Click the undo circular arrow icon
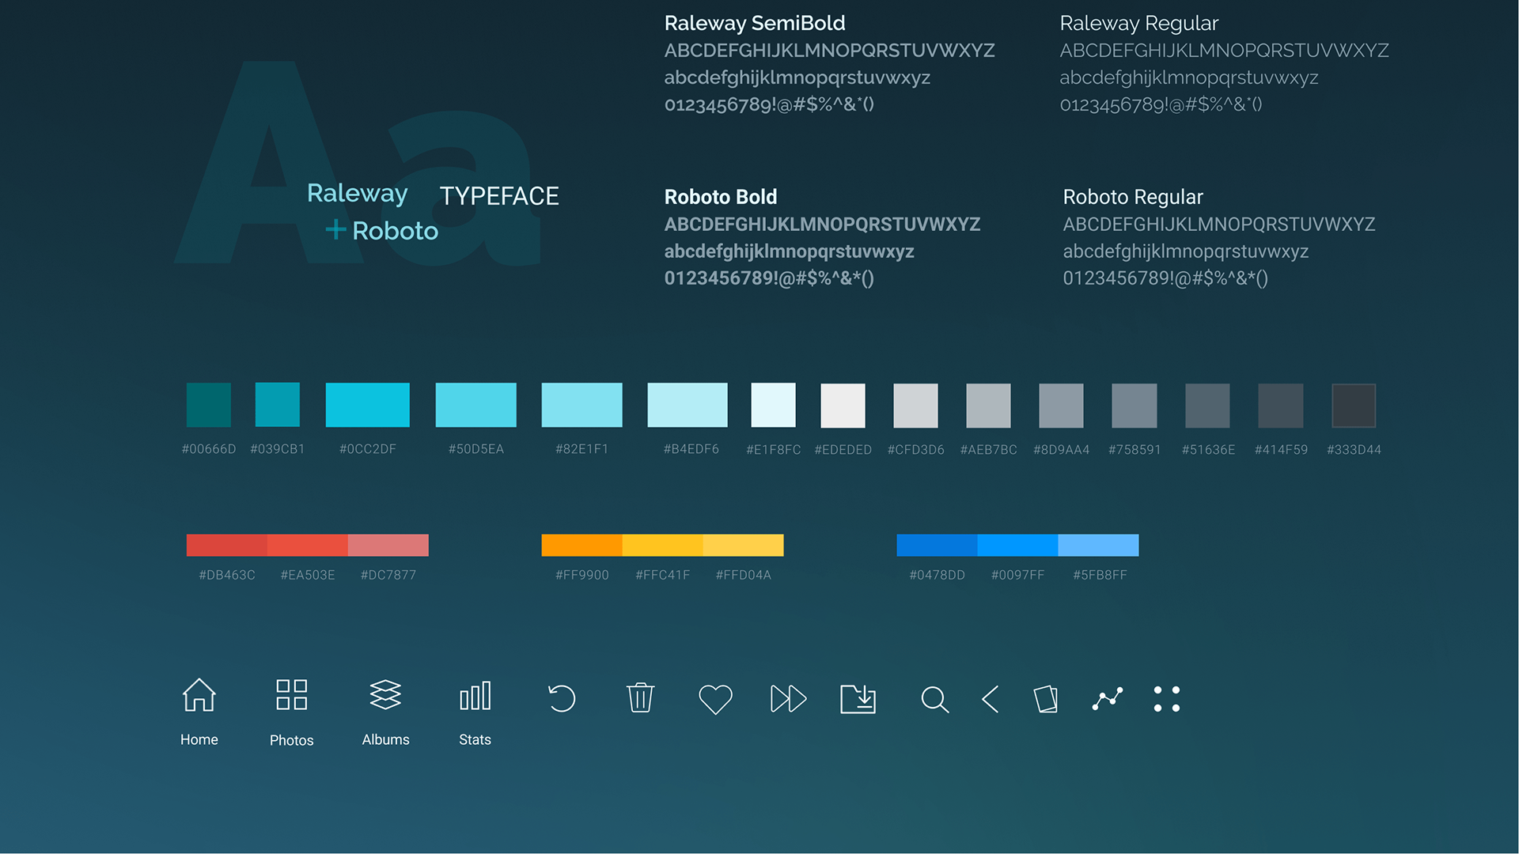The image size is (1519, 854). click(x=562, y=698)
